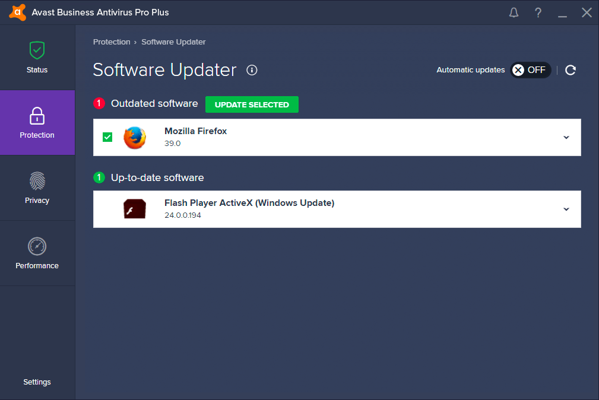The height and width of the screenshot is (400, 599).
Task: Click the Flash Player icon
Action: (x=134, y=209)
